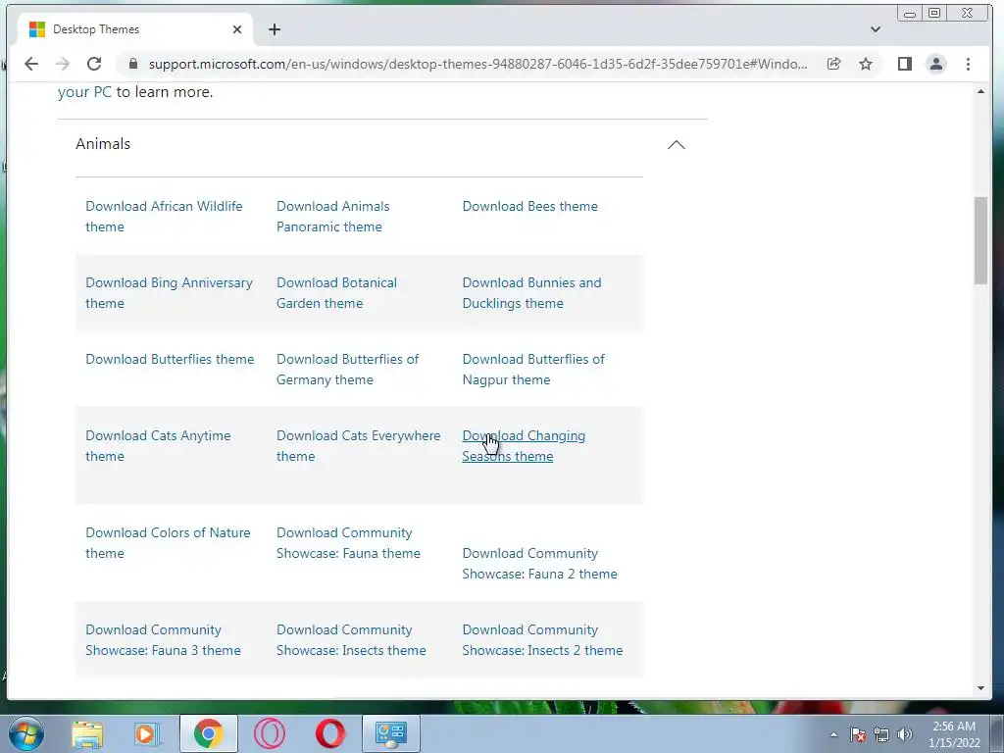Share this page using the share icon

[x=833, y=64]
